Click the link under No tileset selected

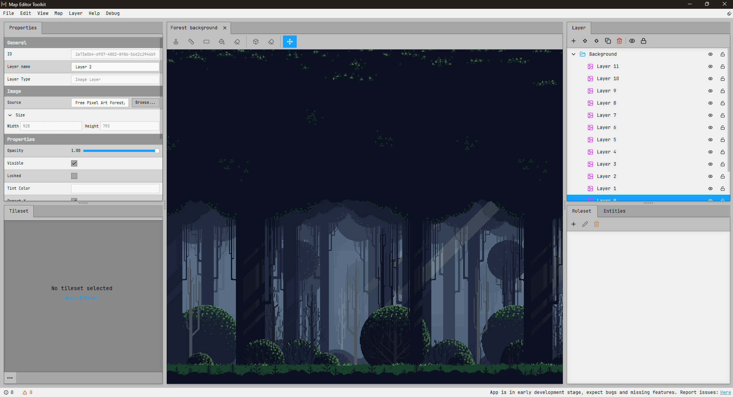pyautogui.click(x=82, y=298)
